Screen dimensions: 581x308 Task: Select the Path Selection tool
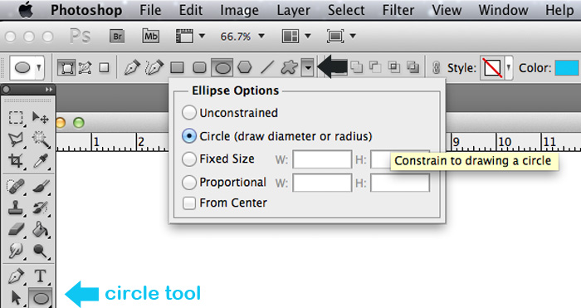click(16, 298)
